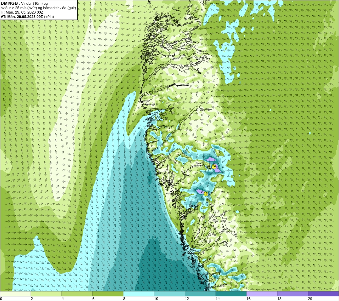
Task: Pick the 4–6 m/s green swatch
Action: [x=77, y=294]
